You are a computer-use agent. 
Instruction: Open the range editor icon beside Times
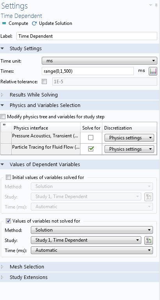coord(153,71)
